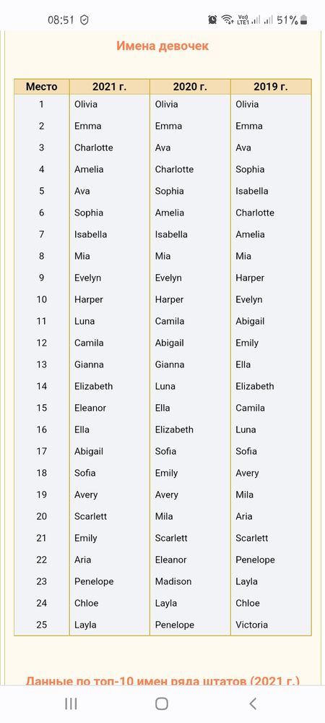325x723 pixels.
Task: Tap the Android home button icon
Action: [x=162, y=703]
